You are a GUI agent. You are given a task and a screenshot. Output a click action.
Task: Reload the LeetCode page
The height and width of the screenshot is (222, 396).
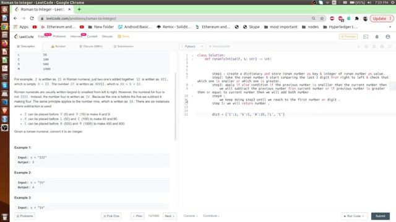click(32, 18)
